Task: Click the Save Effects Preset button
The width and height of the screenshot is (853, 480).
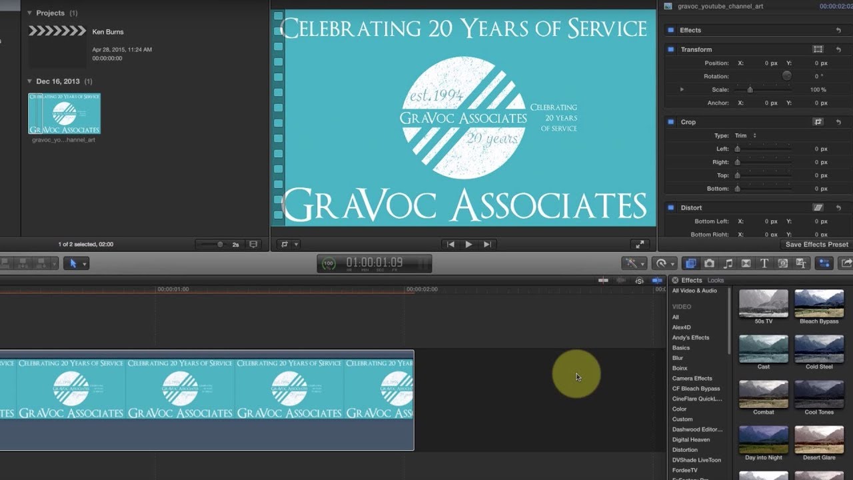Action: tap(817, 245)
